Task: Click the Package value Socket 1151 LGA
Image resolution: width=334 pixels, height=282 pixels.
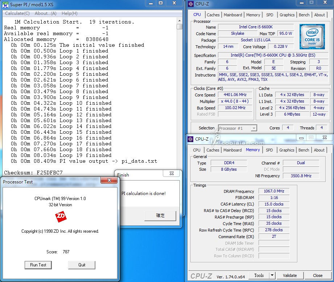Action: [256, 40]
